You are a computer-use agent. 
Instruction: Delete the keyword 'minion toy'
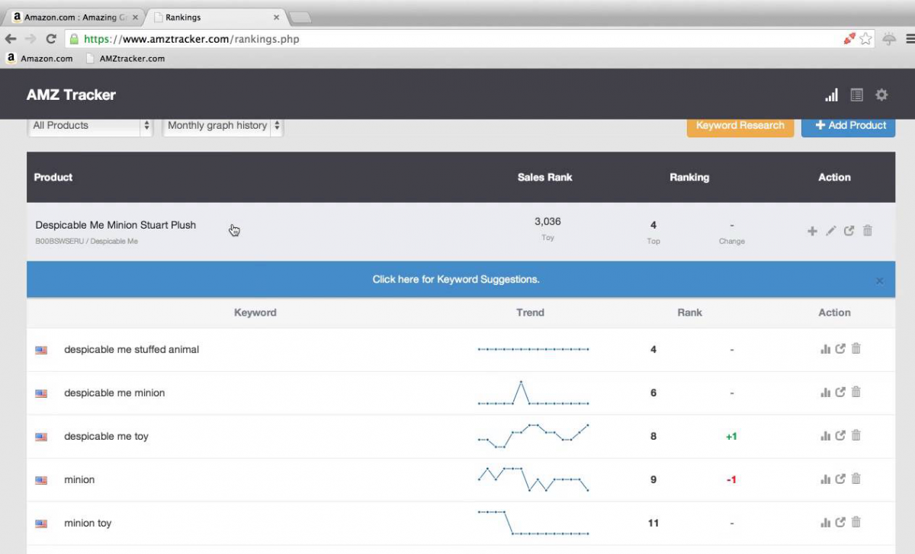click(856, 522)
